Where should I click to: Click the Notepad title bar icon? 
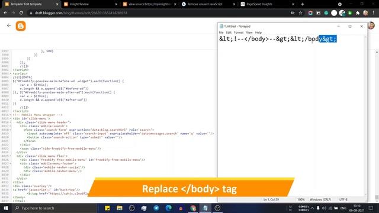coord(221,26)
